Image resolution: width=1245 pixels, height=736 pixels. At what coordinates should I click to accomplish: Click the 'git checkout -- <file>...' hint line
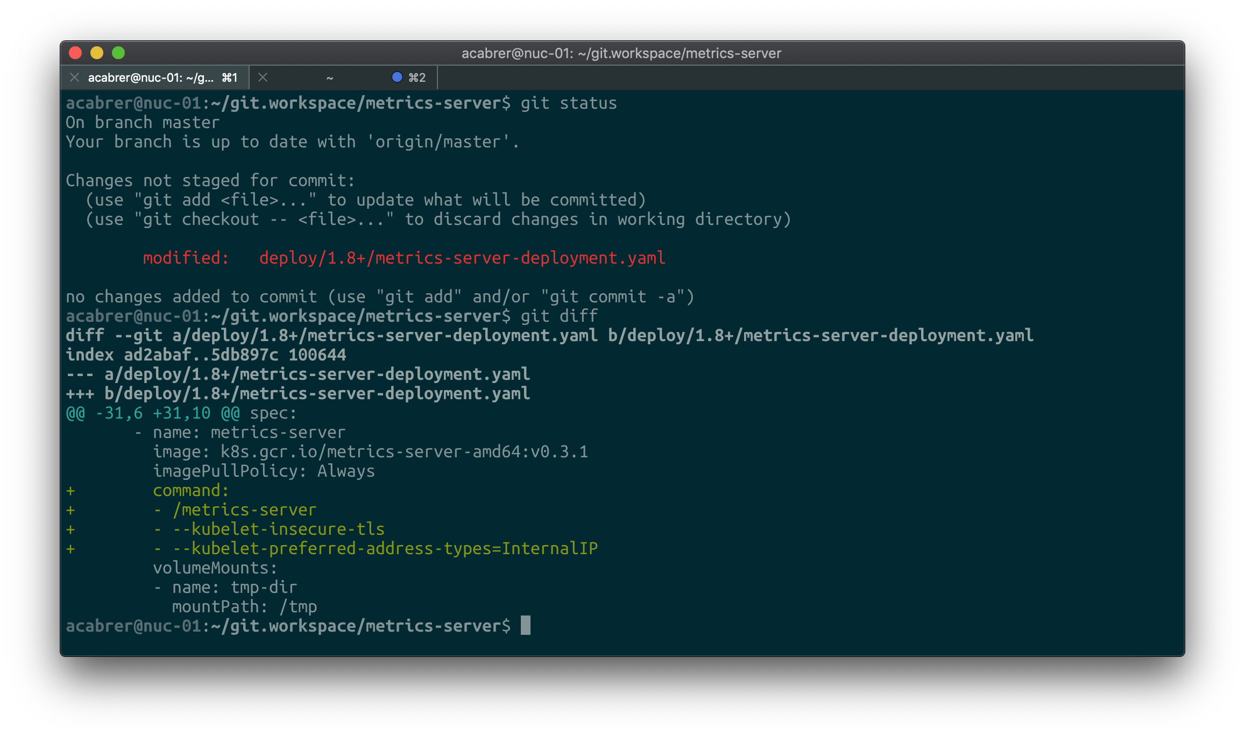point(438,219)
